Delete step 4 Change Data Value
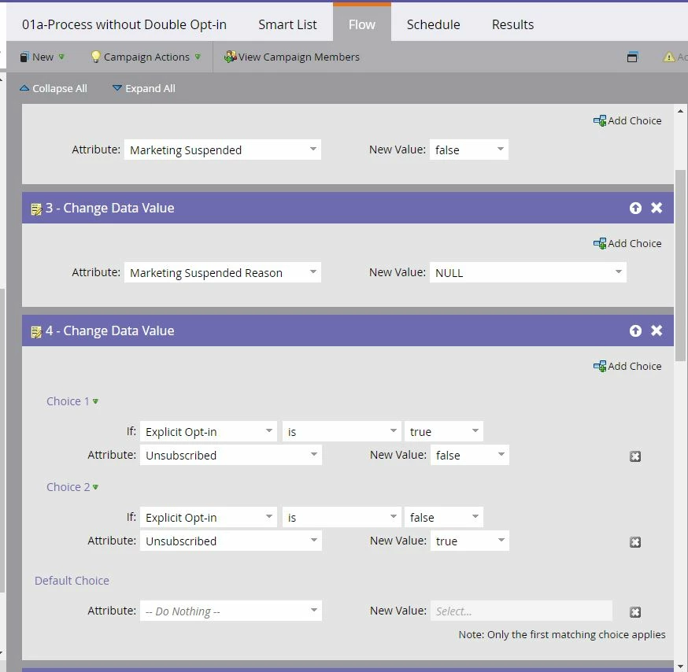The width and height of the screenshot is (688, 672). 657,330
